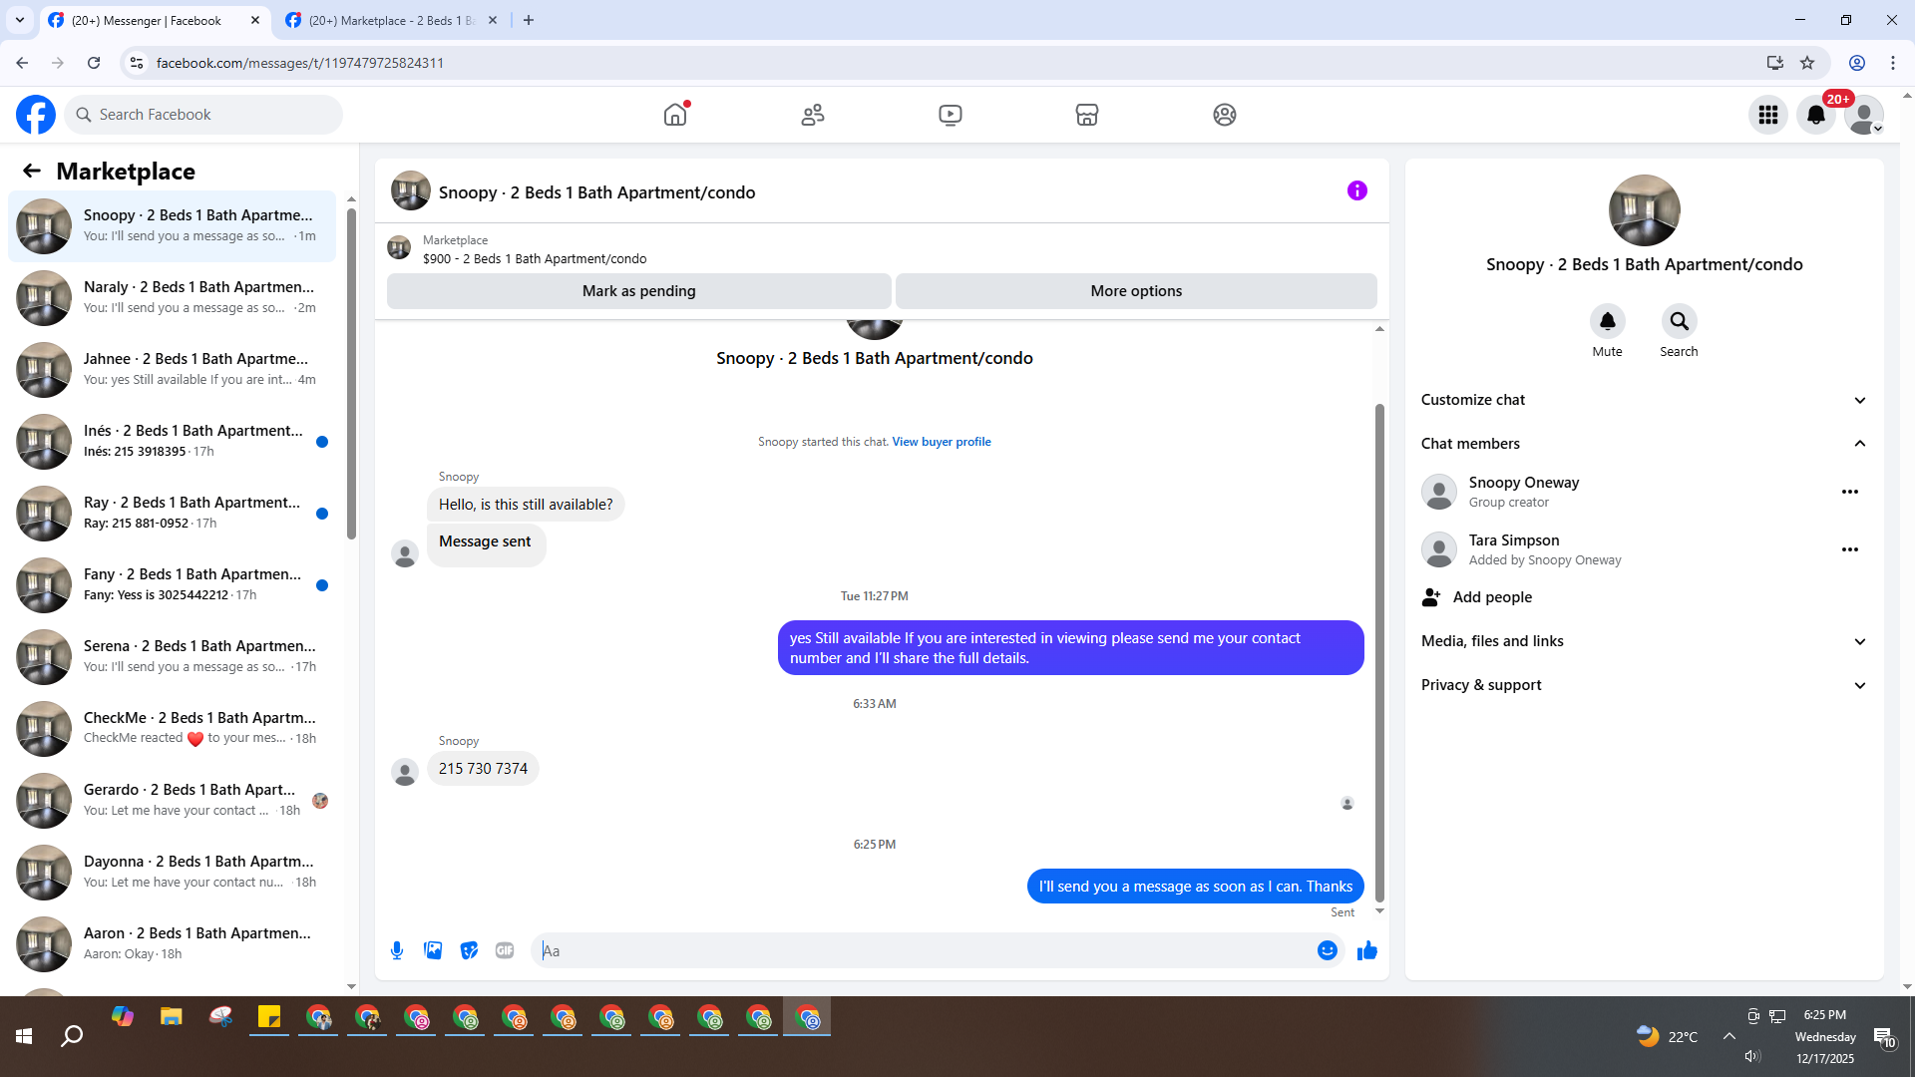Open the View buyer profile link
1915x1077 pixels.
coord(941,442)
